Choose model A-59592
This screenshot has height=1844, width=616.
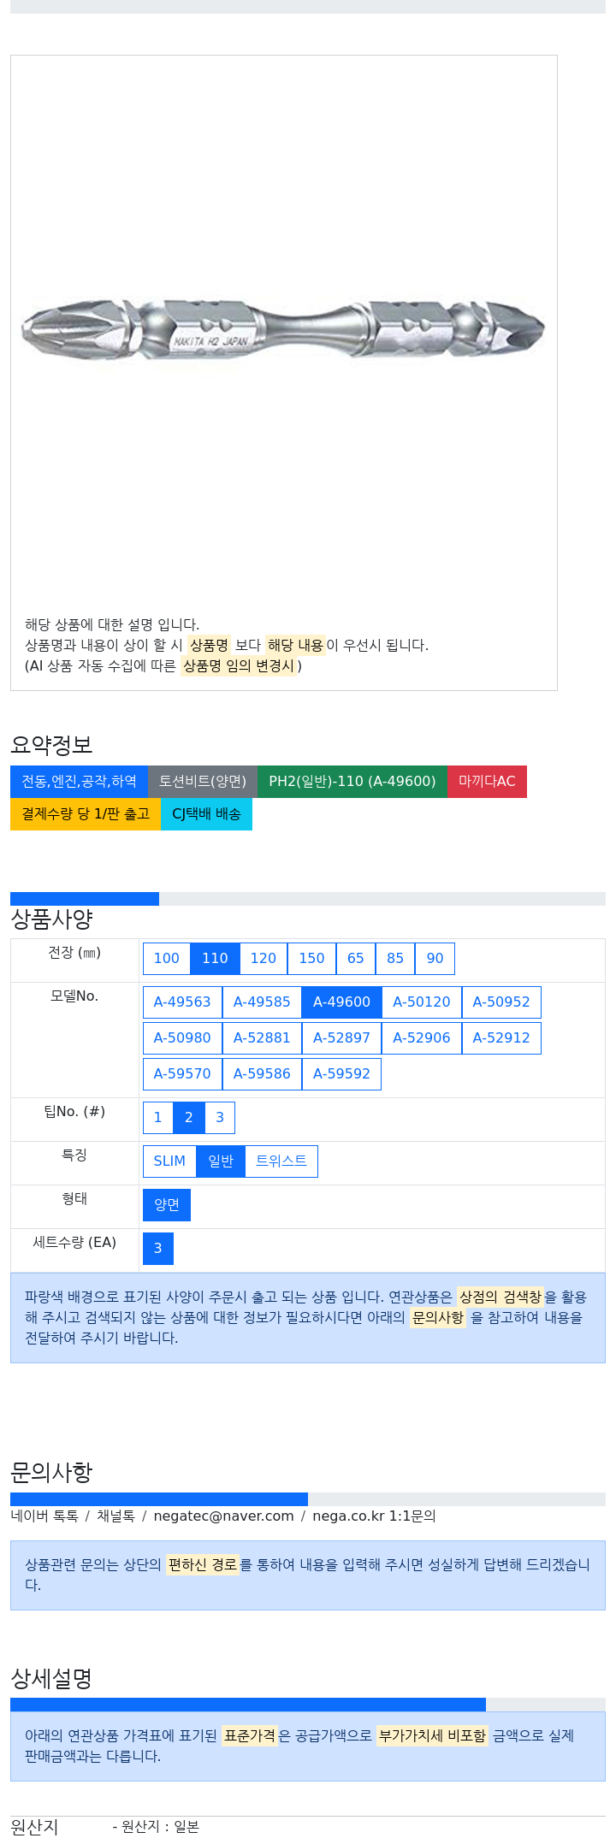(x=341, y=1074)
